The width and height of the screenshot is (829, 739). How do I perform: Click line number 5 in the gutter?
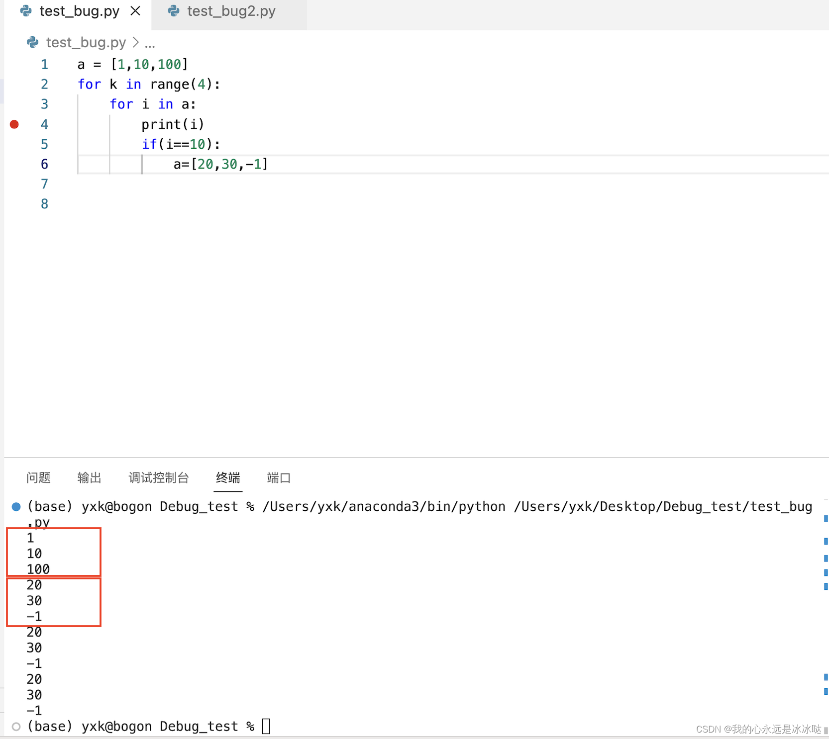click(44, 144)
